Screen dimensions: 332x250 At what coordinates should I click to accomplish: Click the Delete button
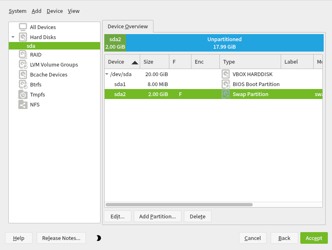(198, 216)
